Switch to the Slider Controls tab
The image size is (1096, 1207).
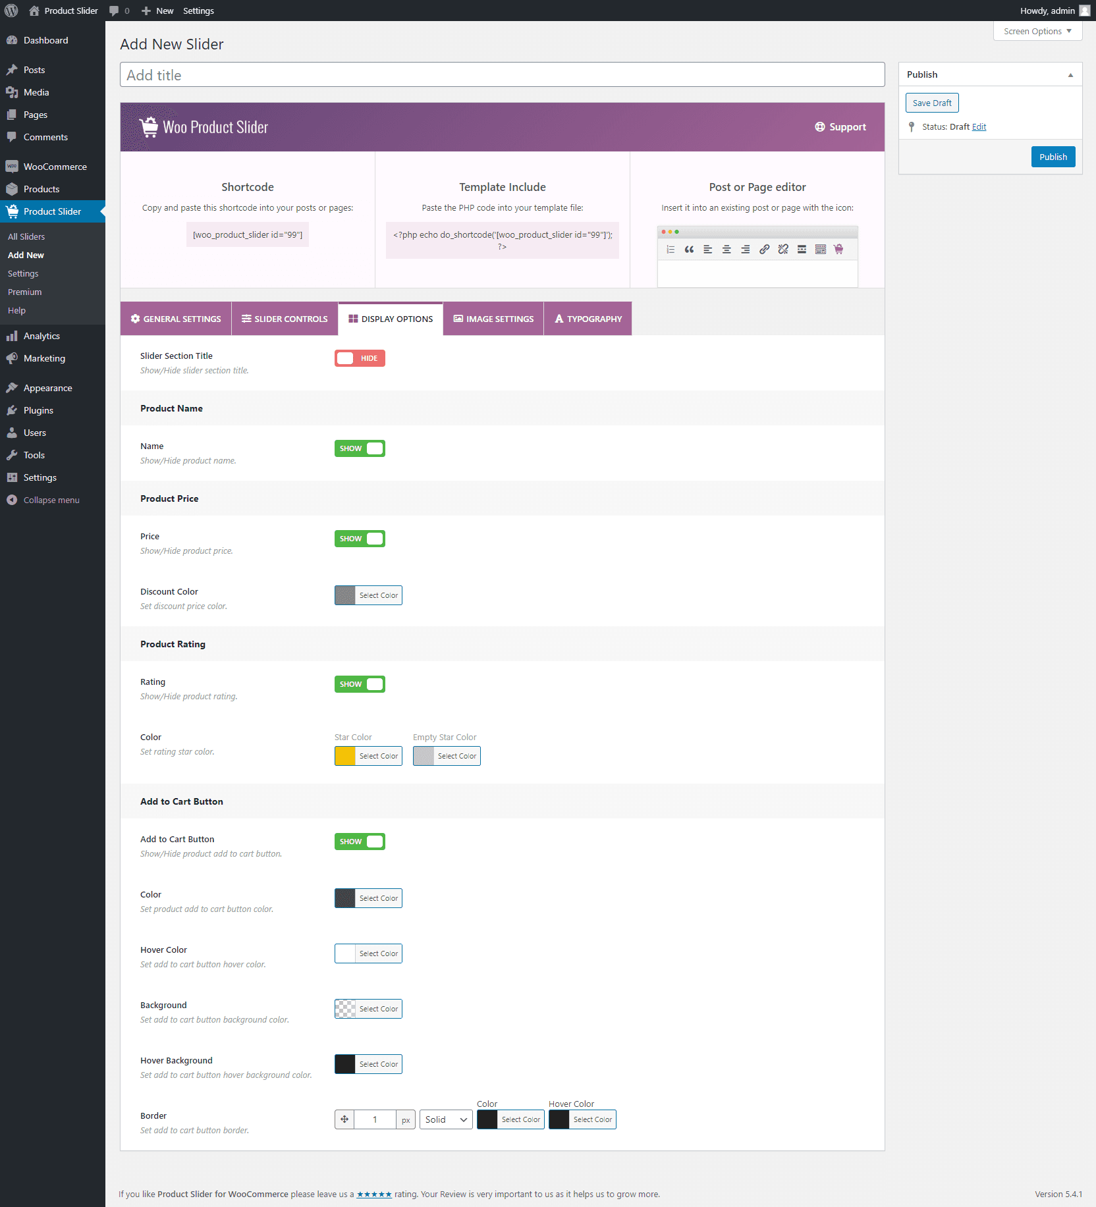click(x=285, y=319)
